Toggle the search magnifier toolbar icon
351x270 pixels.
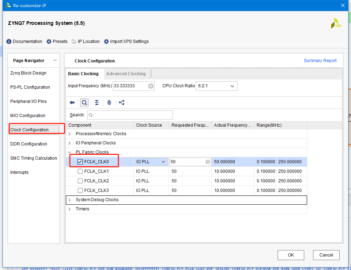tap(84, 103)
